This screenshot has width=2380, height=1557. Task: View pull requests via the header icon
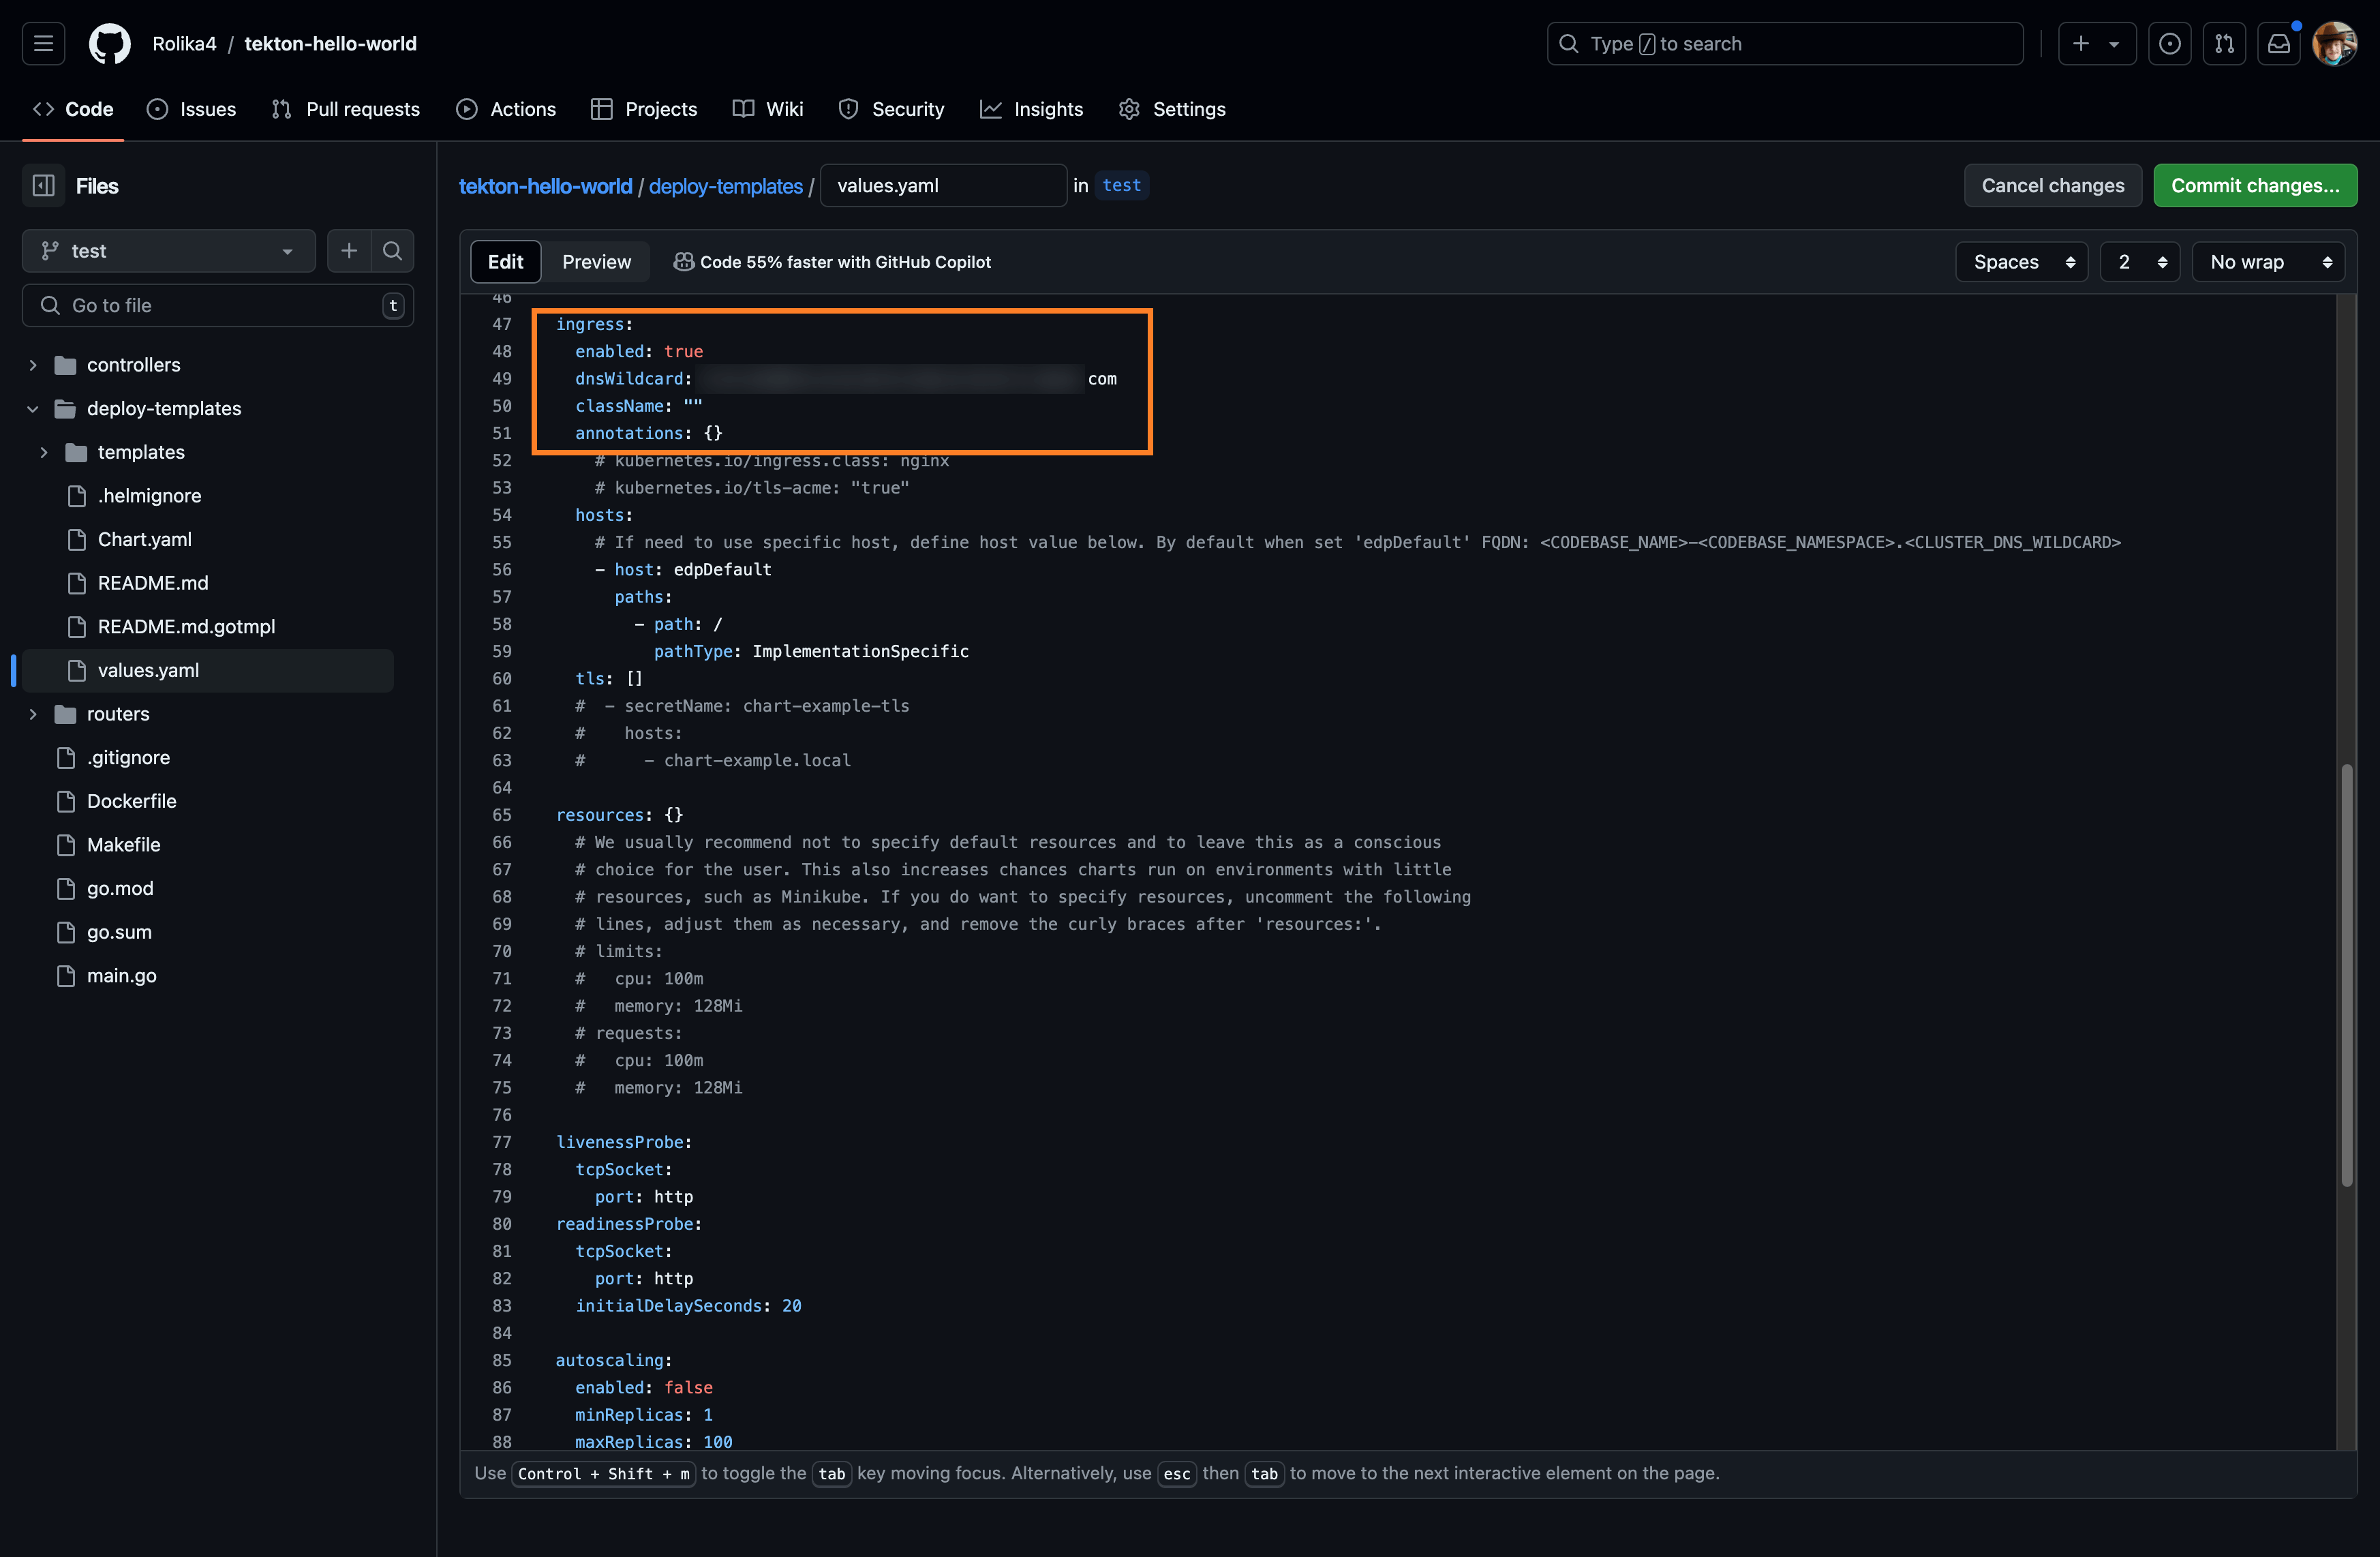(x=2225, y=43)
